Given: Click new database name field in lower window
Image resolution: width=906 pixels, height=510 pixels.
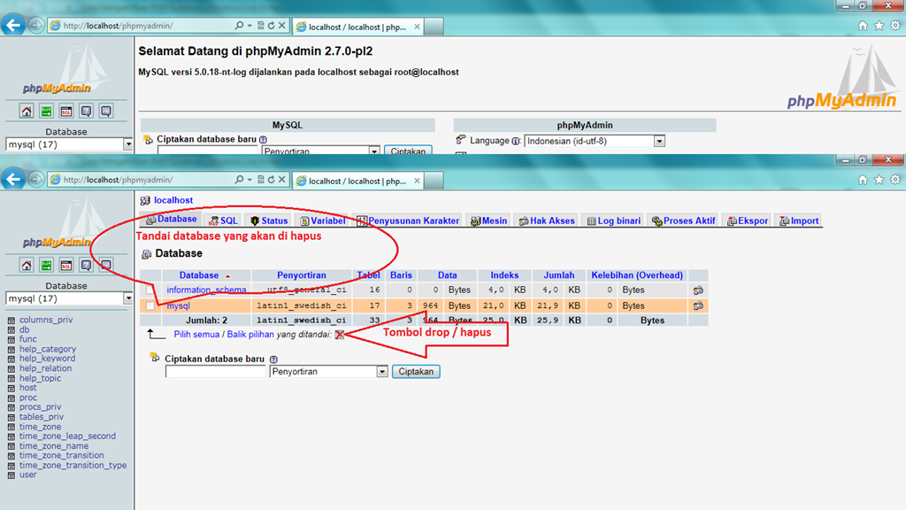Looking at the screenshot, I should (x=215, y=372).
